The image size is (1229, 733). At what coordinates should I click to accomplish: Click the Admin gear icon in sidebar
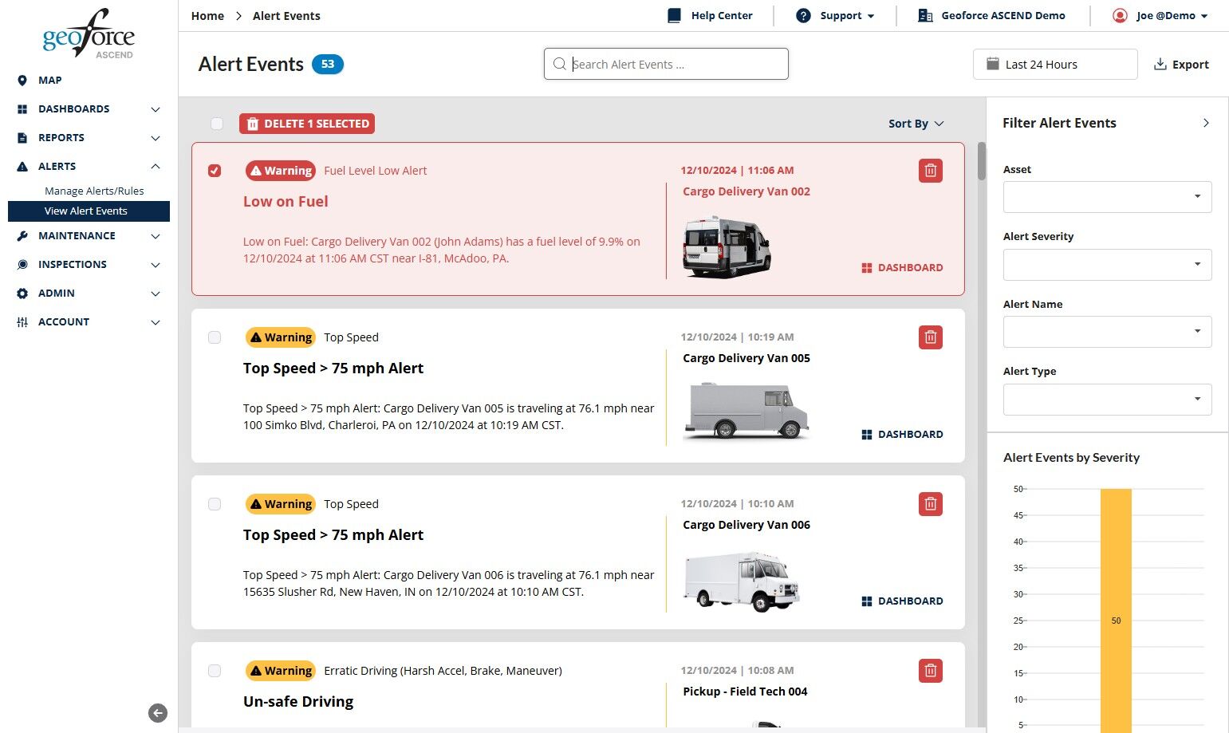pos(22,294)
